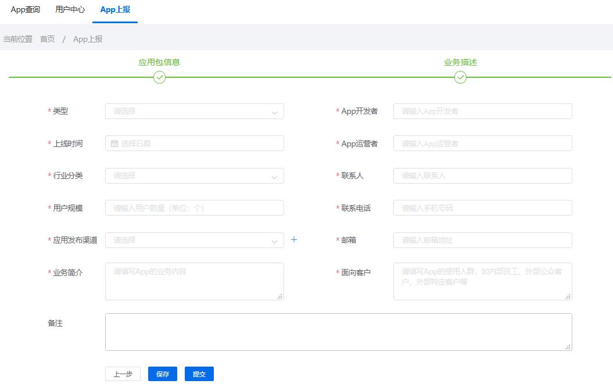Select the 联系电话 phone number field
Image resolution: width=613 pixels, height=391 pixels.
pos(482,207)
